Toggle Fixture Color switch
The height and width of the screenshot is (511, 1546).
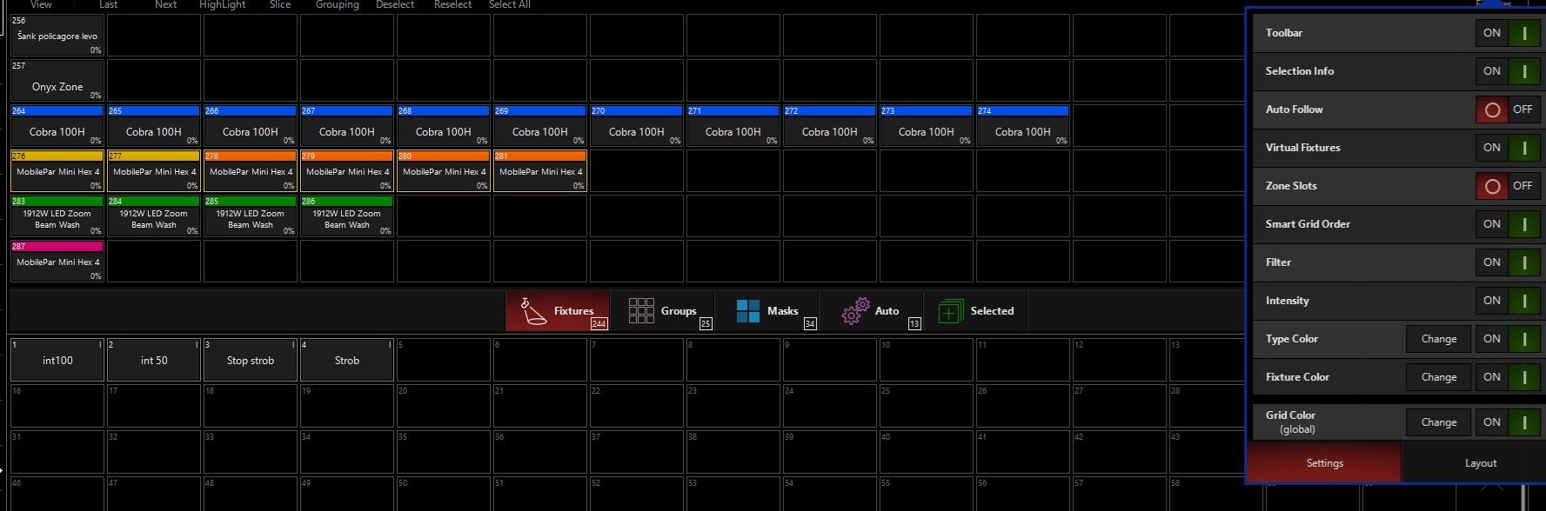coord(1508,377)
